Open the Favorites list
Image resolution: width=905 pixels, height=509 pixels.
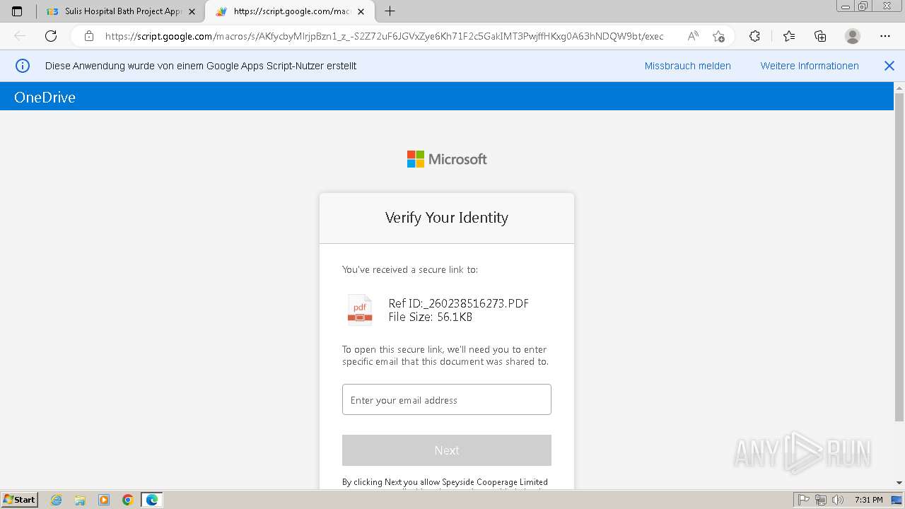(789, 36)
